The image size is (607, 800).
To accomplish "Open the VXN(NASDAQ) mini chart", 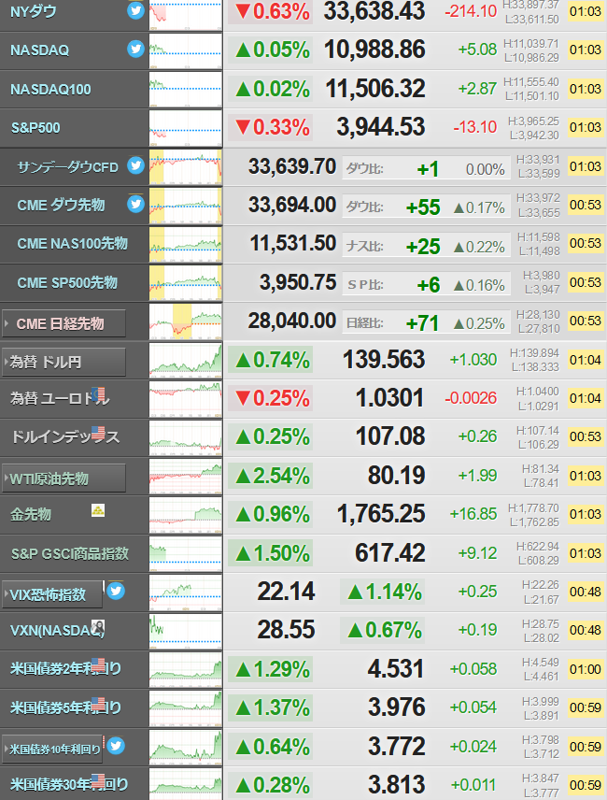I will 186,631.
